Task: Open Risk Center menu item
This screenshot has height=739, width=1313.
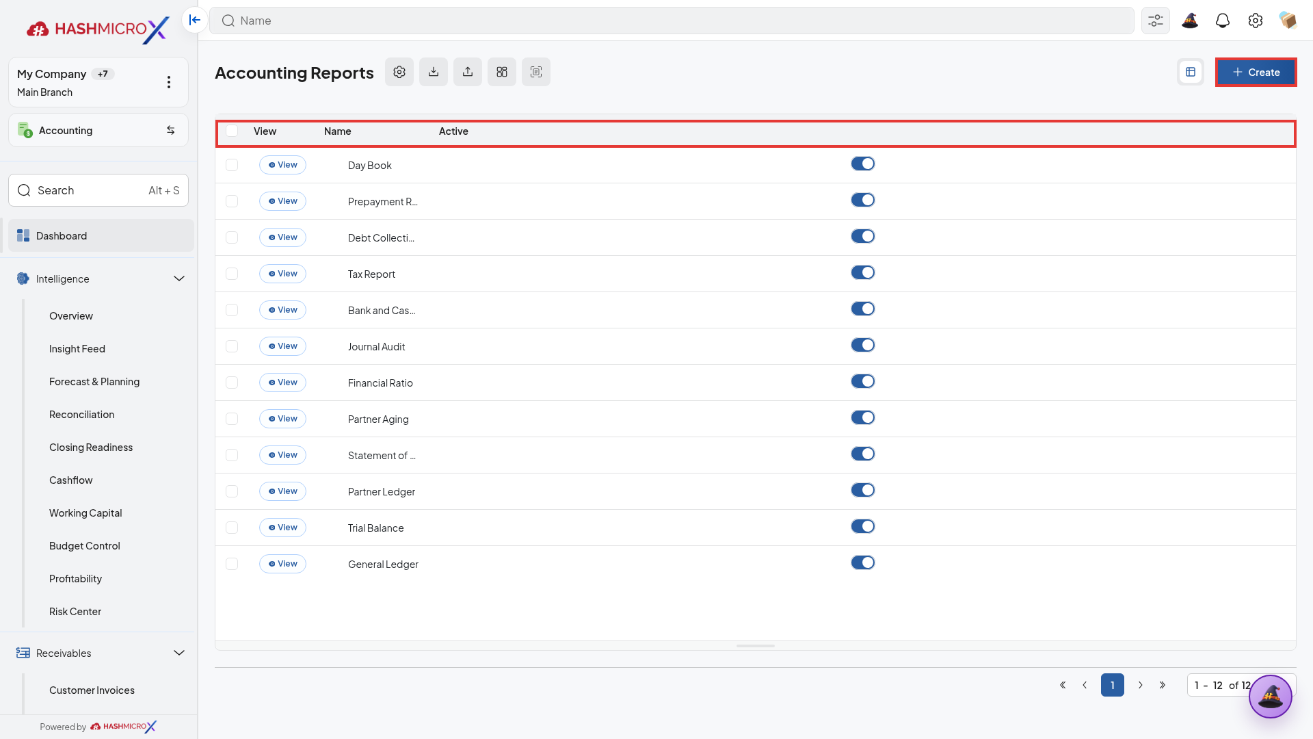Action: (x=75, y=612)
